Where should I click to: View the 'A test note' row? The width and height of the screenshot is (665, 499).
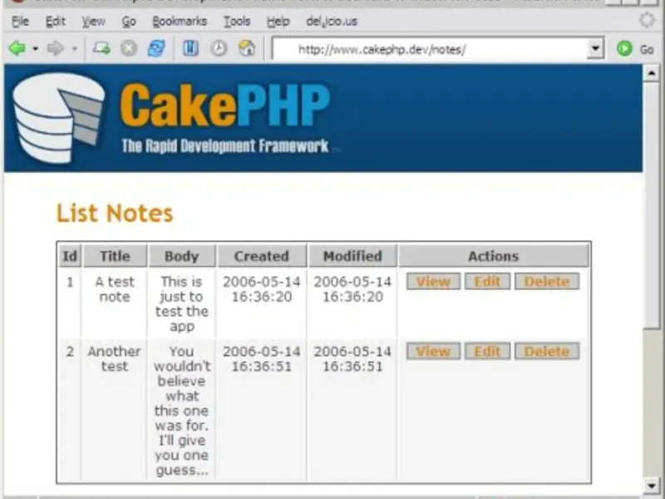click(x=433, y=281)
